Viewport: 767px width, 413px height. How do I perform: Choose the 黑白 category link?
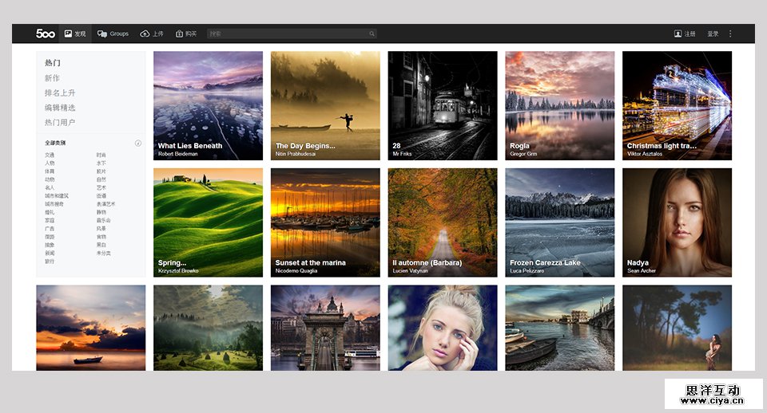tap(101, 245)
